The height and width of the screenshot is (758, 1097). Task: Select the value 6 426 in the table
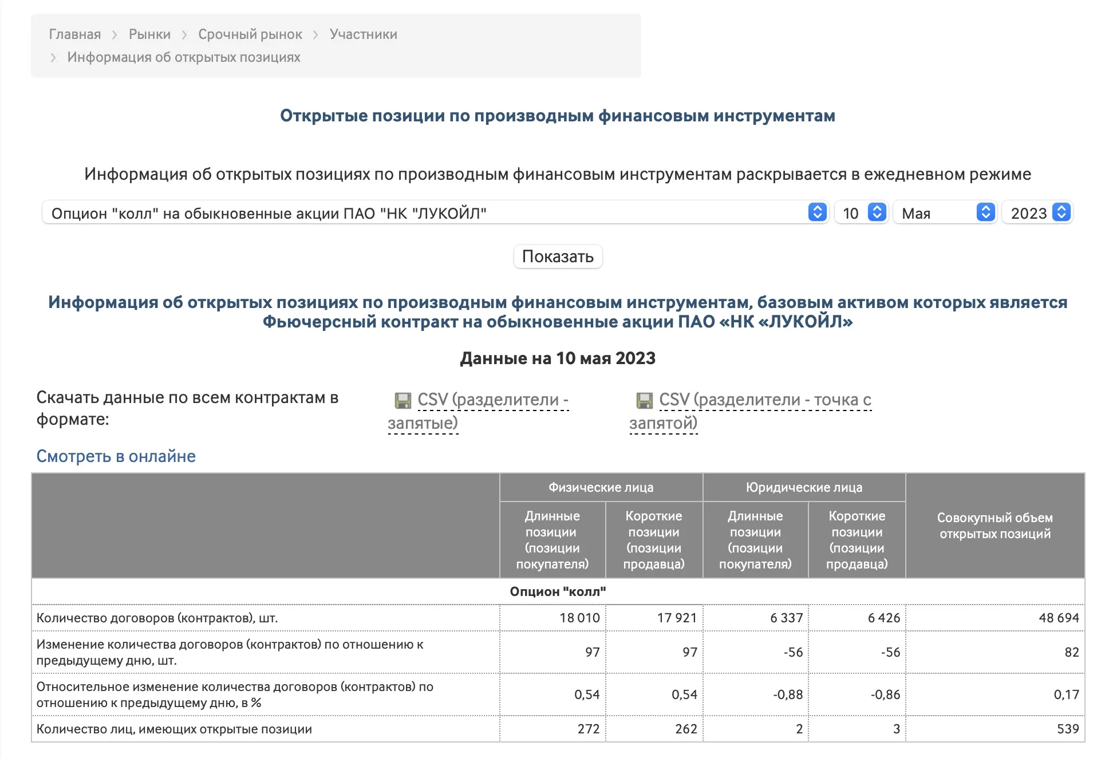click(883, 618)
